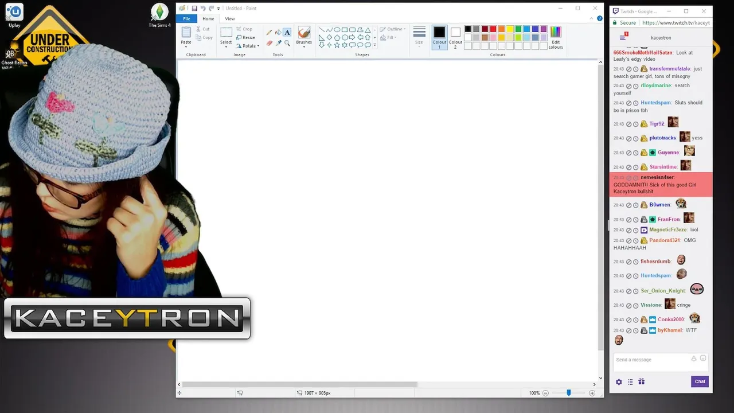This screenshot has height=413, width=734.
Task: Click the kaceytron channel header
Action: pyautogui.click(x=661, y=37)
